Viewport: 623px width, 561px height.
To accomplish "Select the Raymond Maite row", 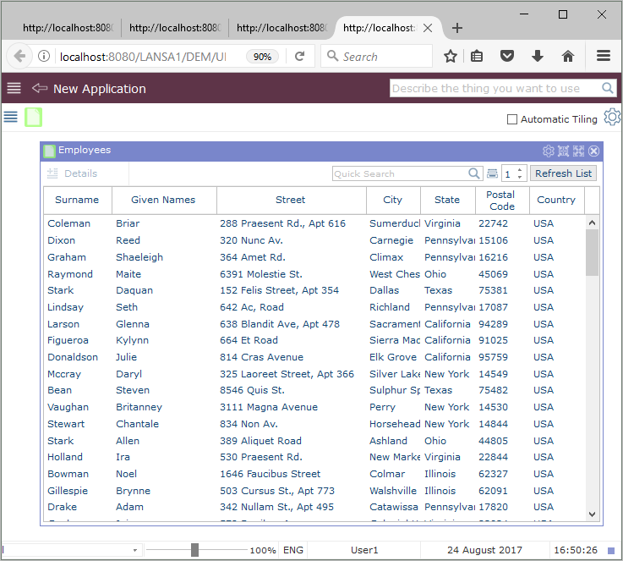I will coord(314,274).
